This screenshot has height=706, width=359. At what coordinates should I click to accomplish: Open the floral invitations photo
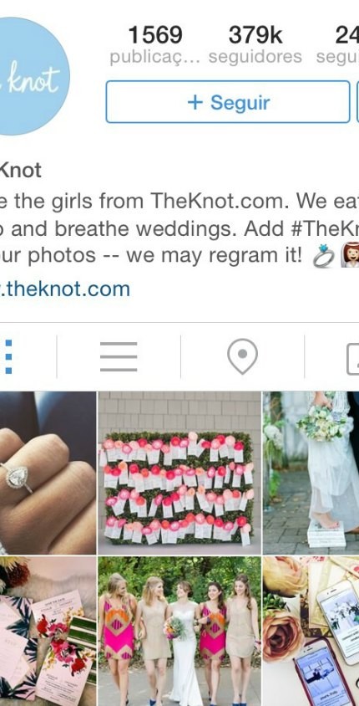(48, 632)
